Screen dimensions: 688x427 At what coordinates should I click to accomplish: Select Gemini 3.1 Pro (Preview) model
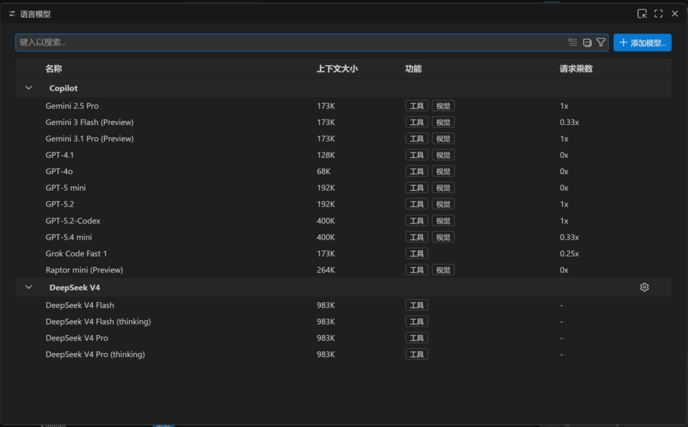coord(89,138)
